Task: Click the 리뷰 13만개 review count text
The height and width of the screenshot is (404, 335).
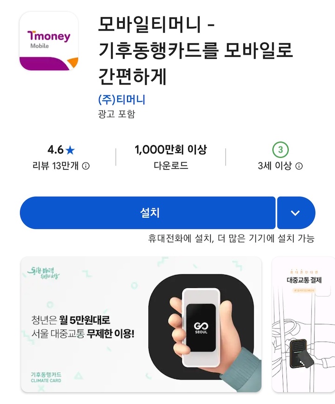Action: tap(55, 166)
